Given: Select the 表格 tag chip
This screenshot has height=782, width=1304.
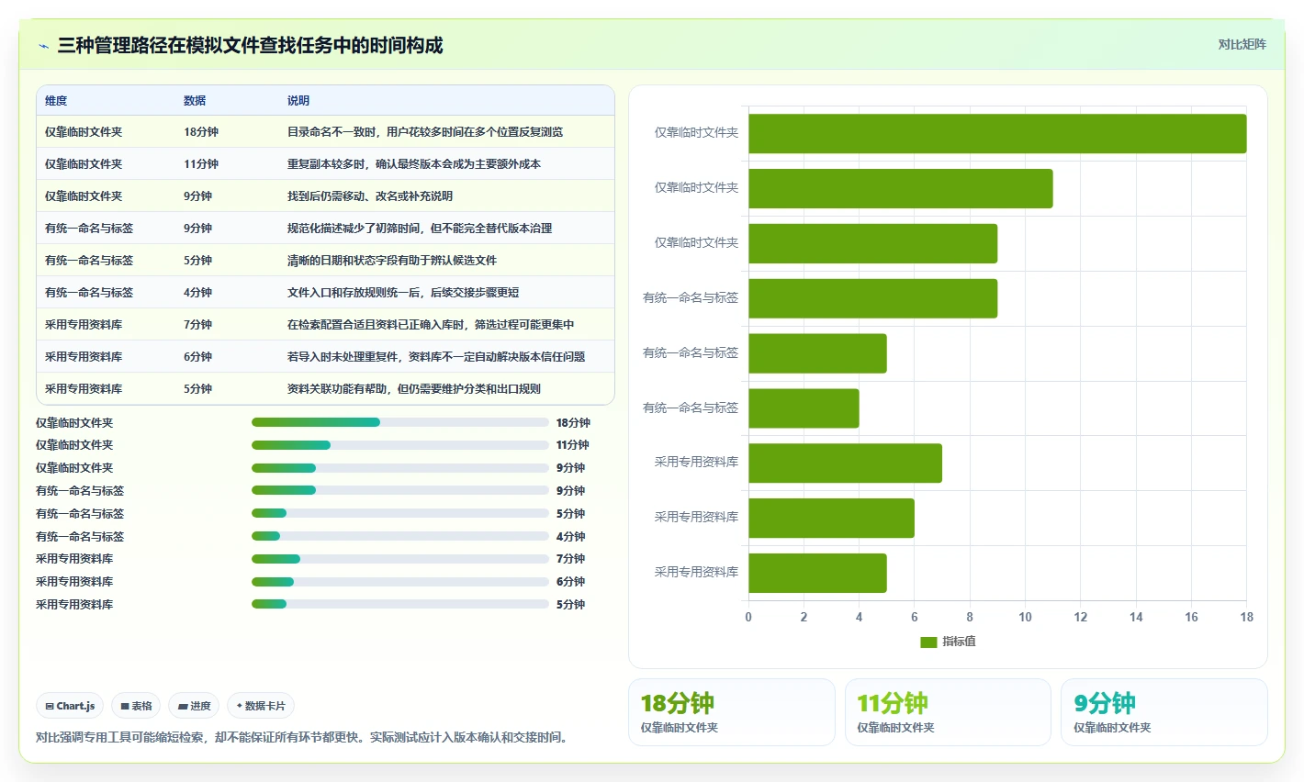Looking at the screenshot, I should [x=136, y=706].
